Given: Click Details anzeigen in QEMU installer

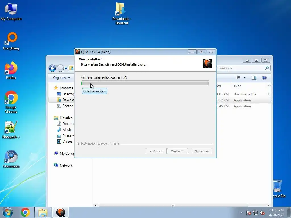Looking at the screenshot, I should tap(94, 91).
